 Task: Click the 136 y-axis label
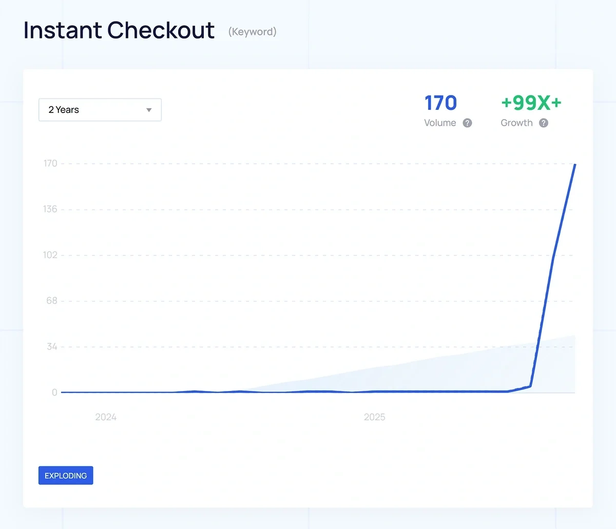(x=50, y=209)
